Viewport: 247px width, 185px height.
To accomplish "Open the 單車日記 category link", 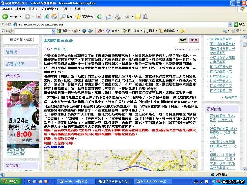I will tap(60, 49).
